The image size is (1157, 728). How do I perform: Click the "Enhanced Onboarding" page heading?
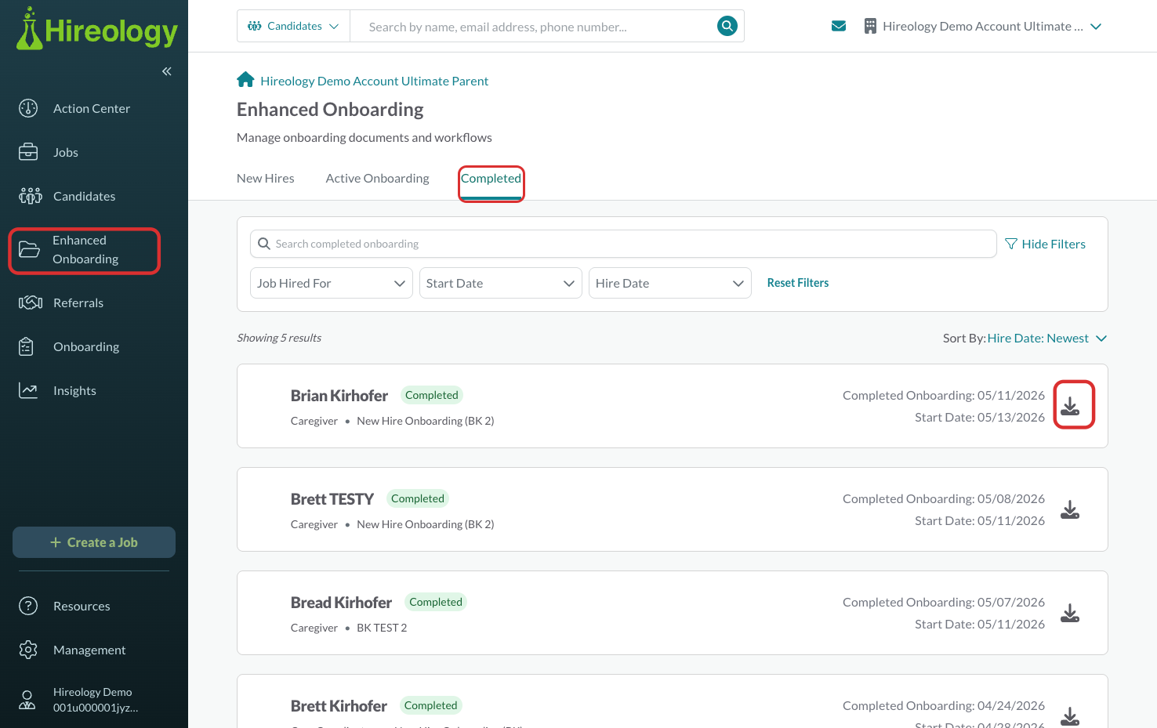pos(330,110)
